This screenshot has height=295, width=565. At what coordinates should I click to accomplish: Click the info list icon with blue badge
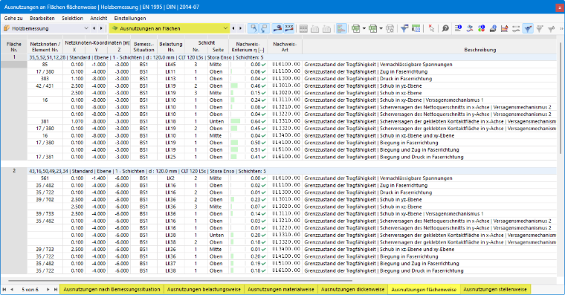(x=458, y=28)
